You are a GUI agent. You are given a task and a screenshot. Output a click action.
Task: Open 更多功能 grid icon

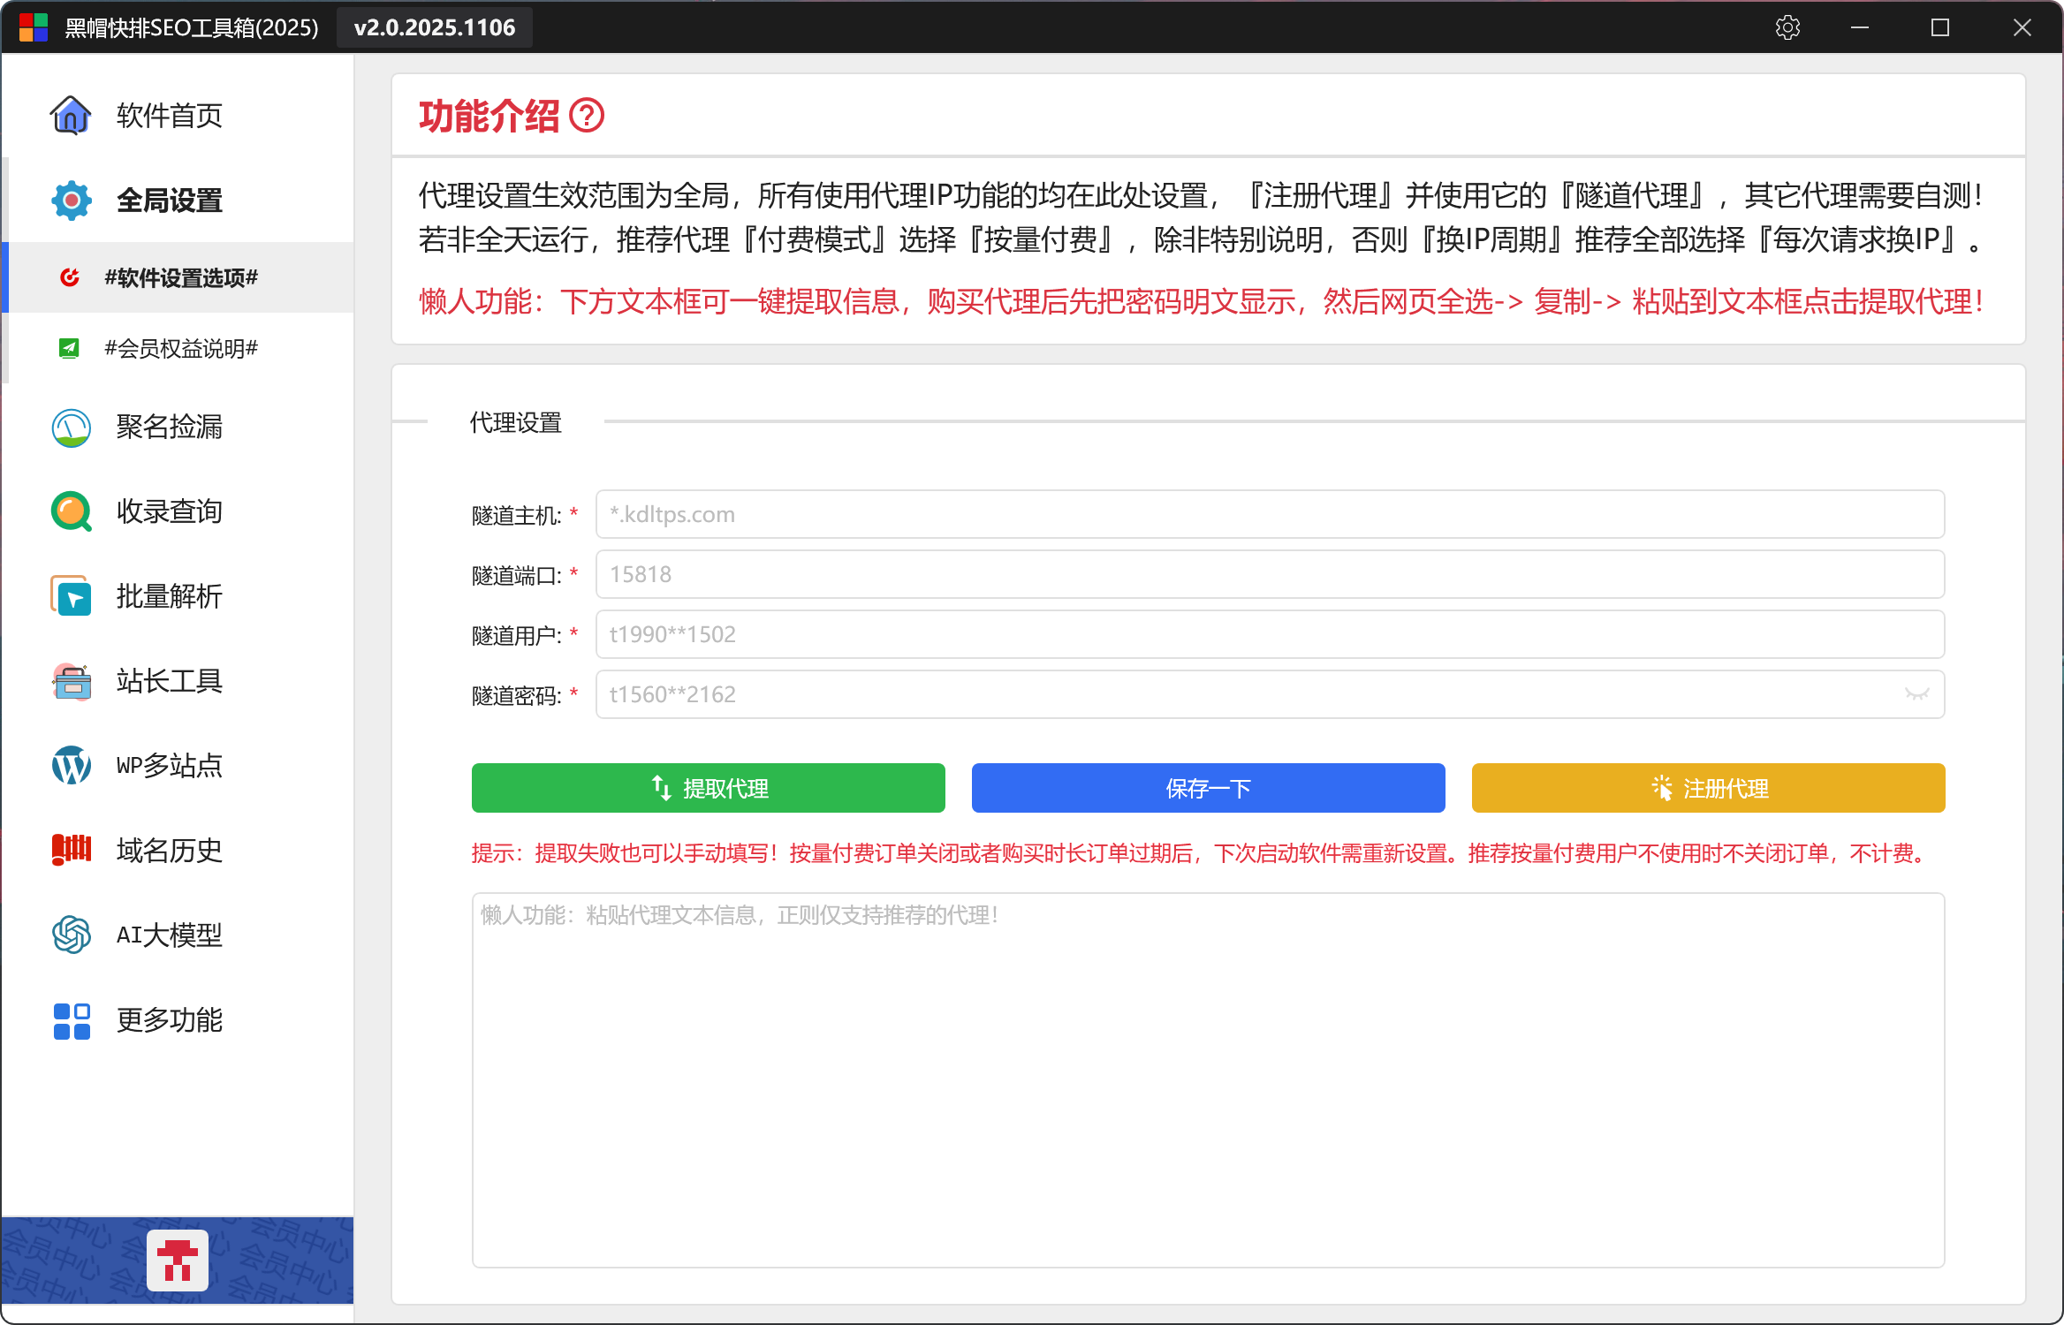71,1020
